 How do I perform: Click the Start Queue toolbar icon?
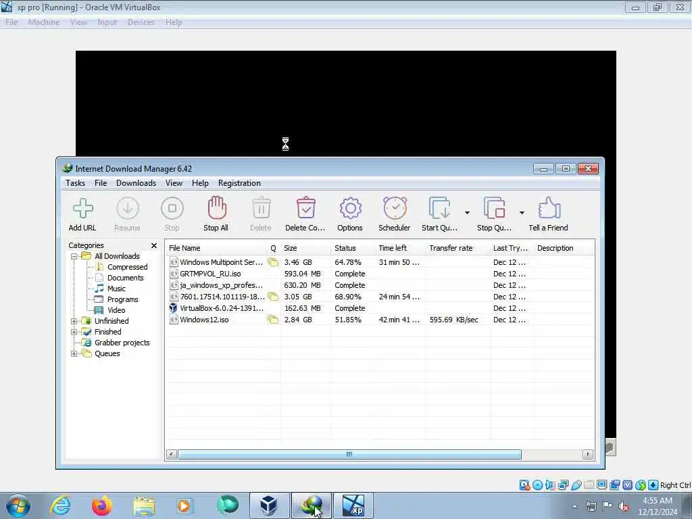tap(439, 208)
